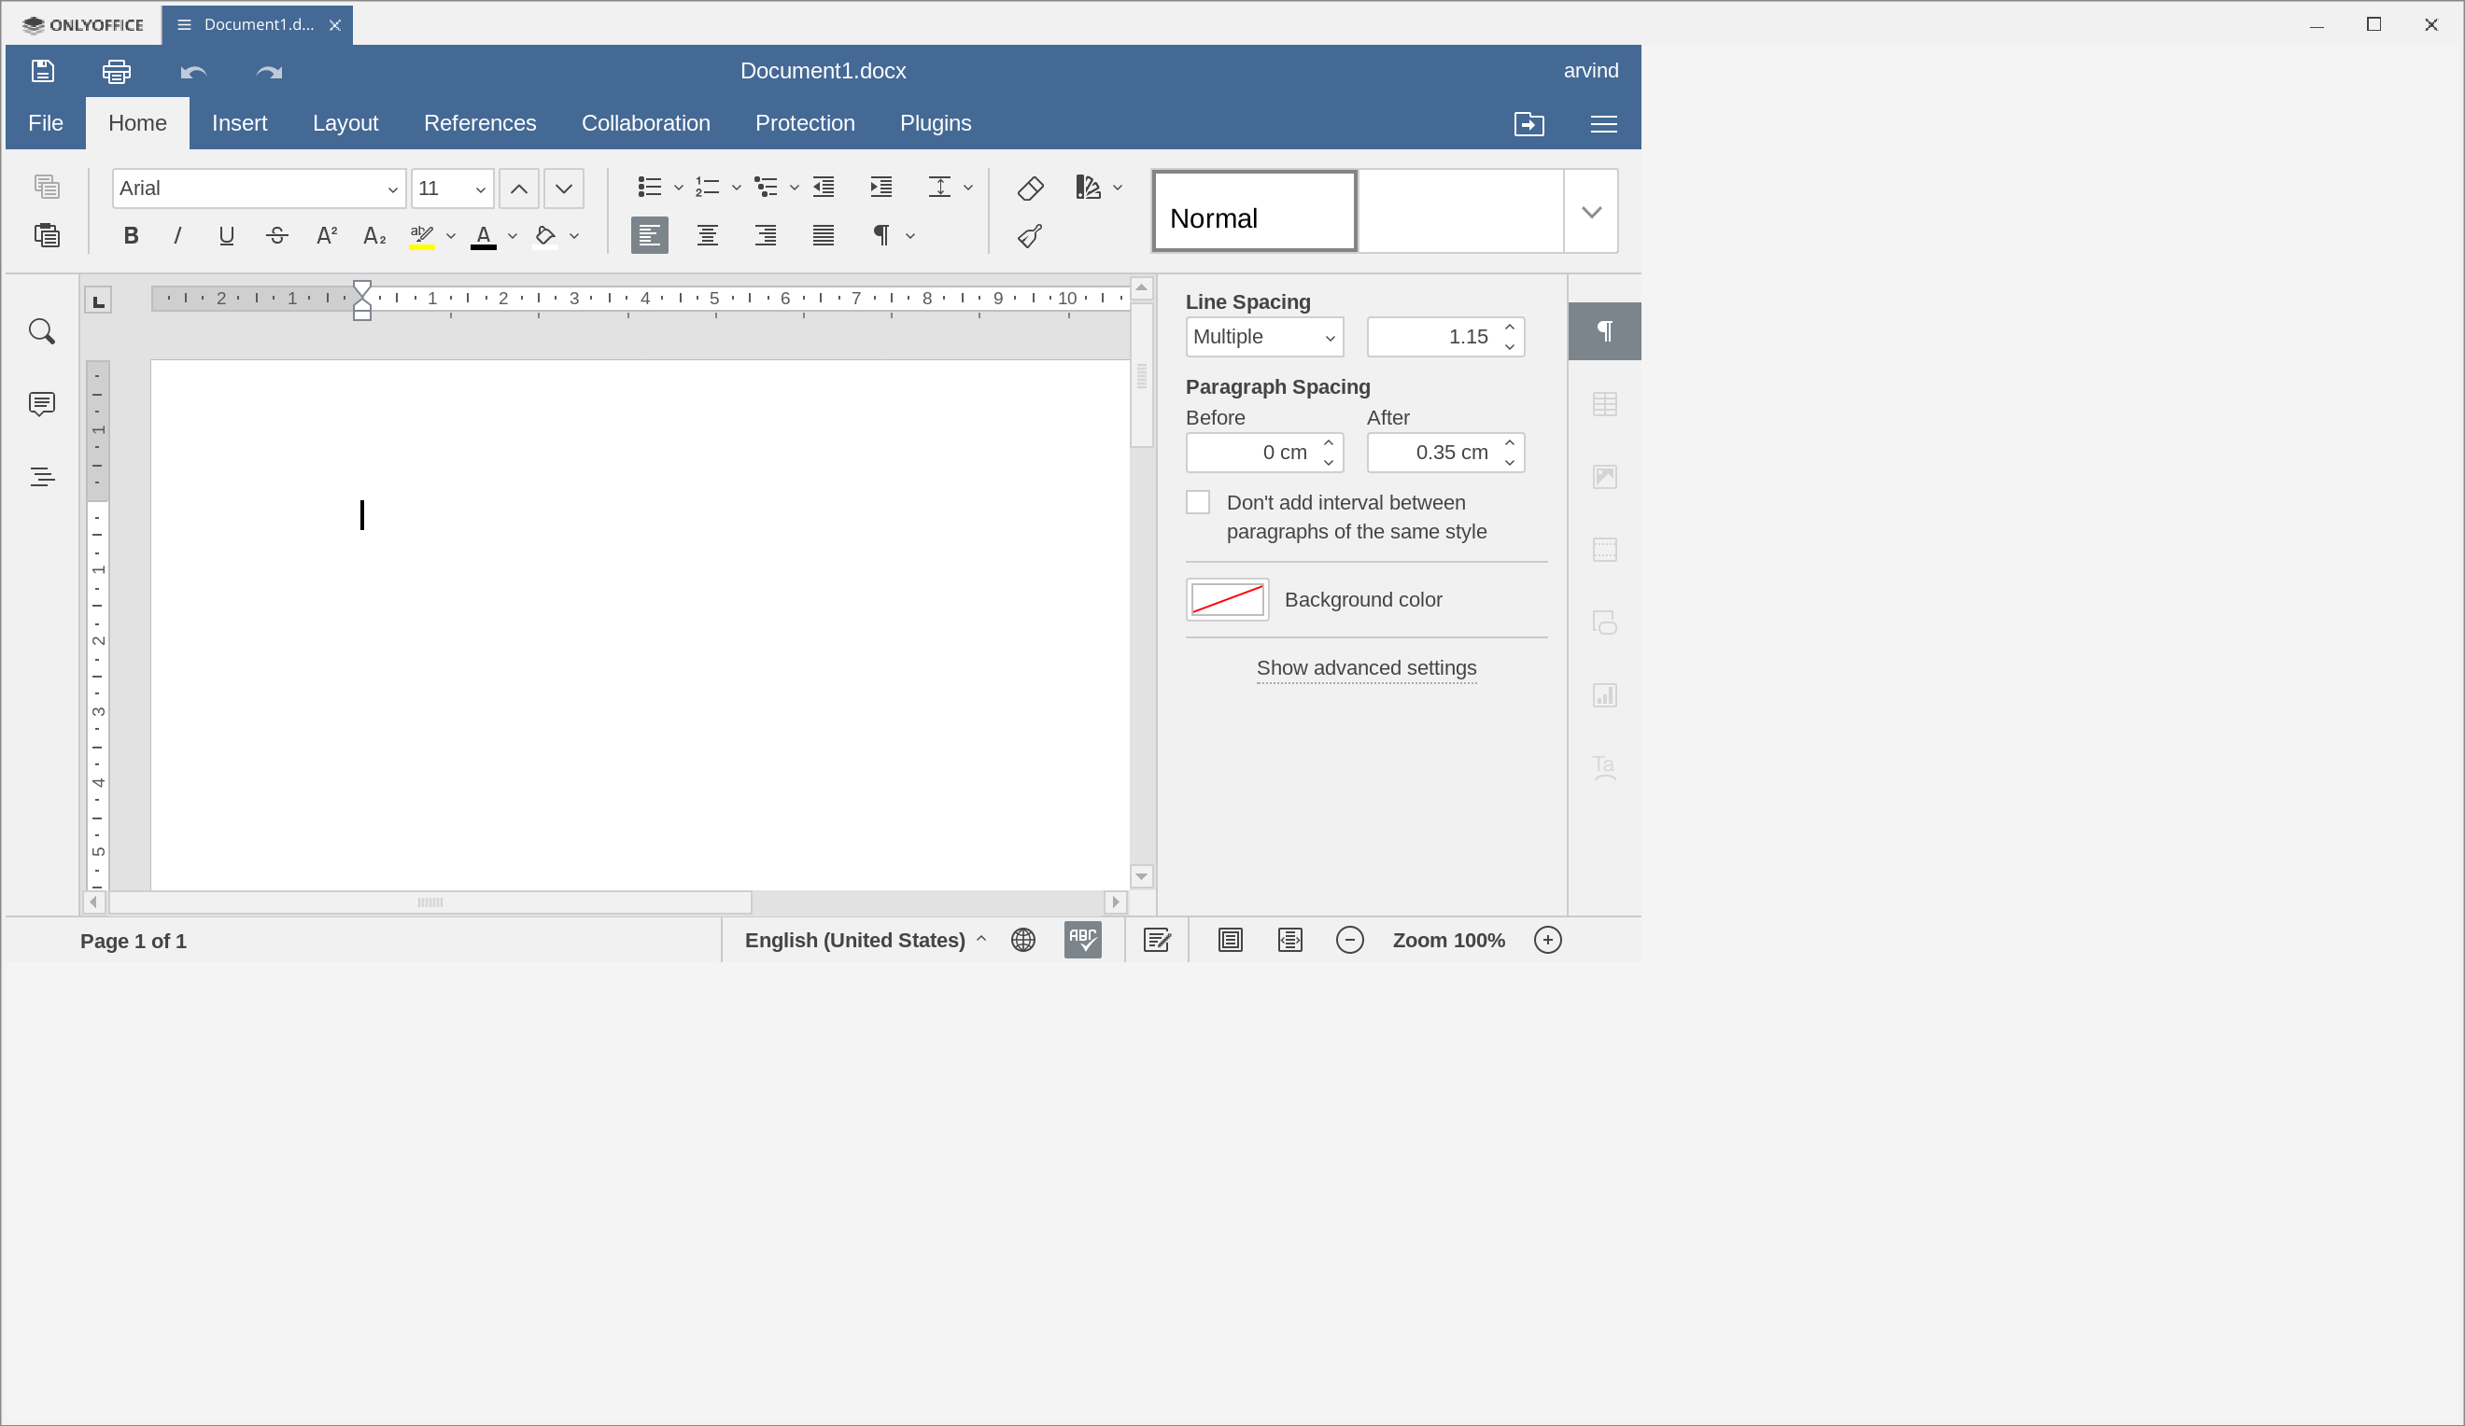Image resolution: width=2465 pixels, height=1426 pixels.
Task: Open the paragraph Background color swatch
Action: (x=1228, y=600)
